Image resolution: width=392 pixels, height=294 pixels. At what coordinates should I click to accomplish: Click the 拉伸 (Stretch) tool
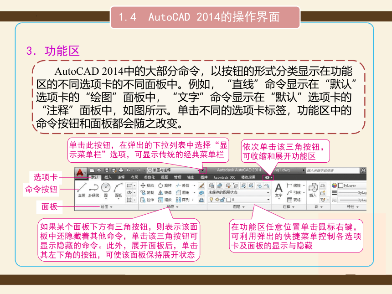tap(147, 200)
